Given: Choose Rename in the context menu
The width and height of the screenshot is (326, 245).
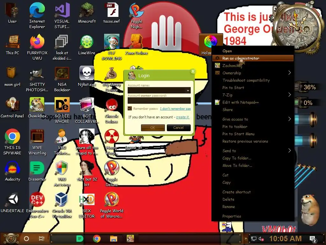Looking at the screenshot, I should pyautogui.click(x=253, y=206).
